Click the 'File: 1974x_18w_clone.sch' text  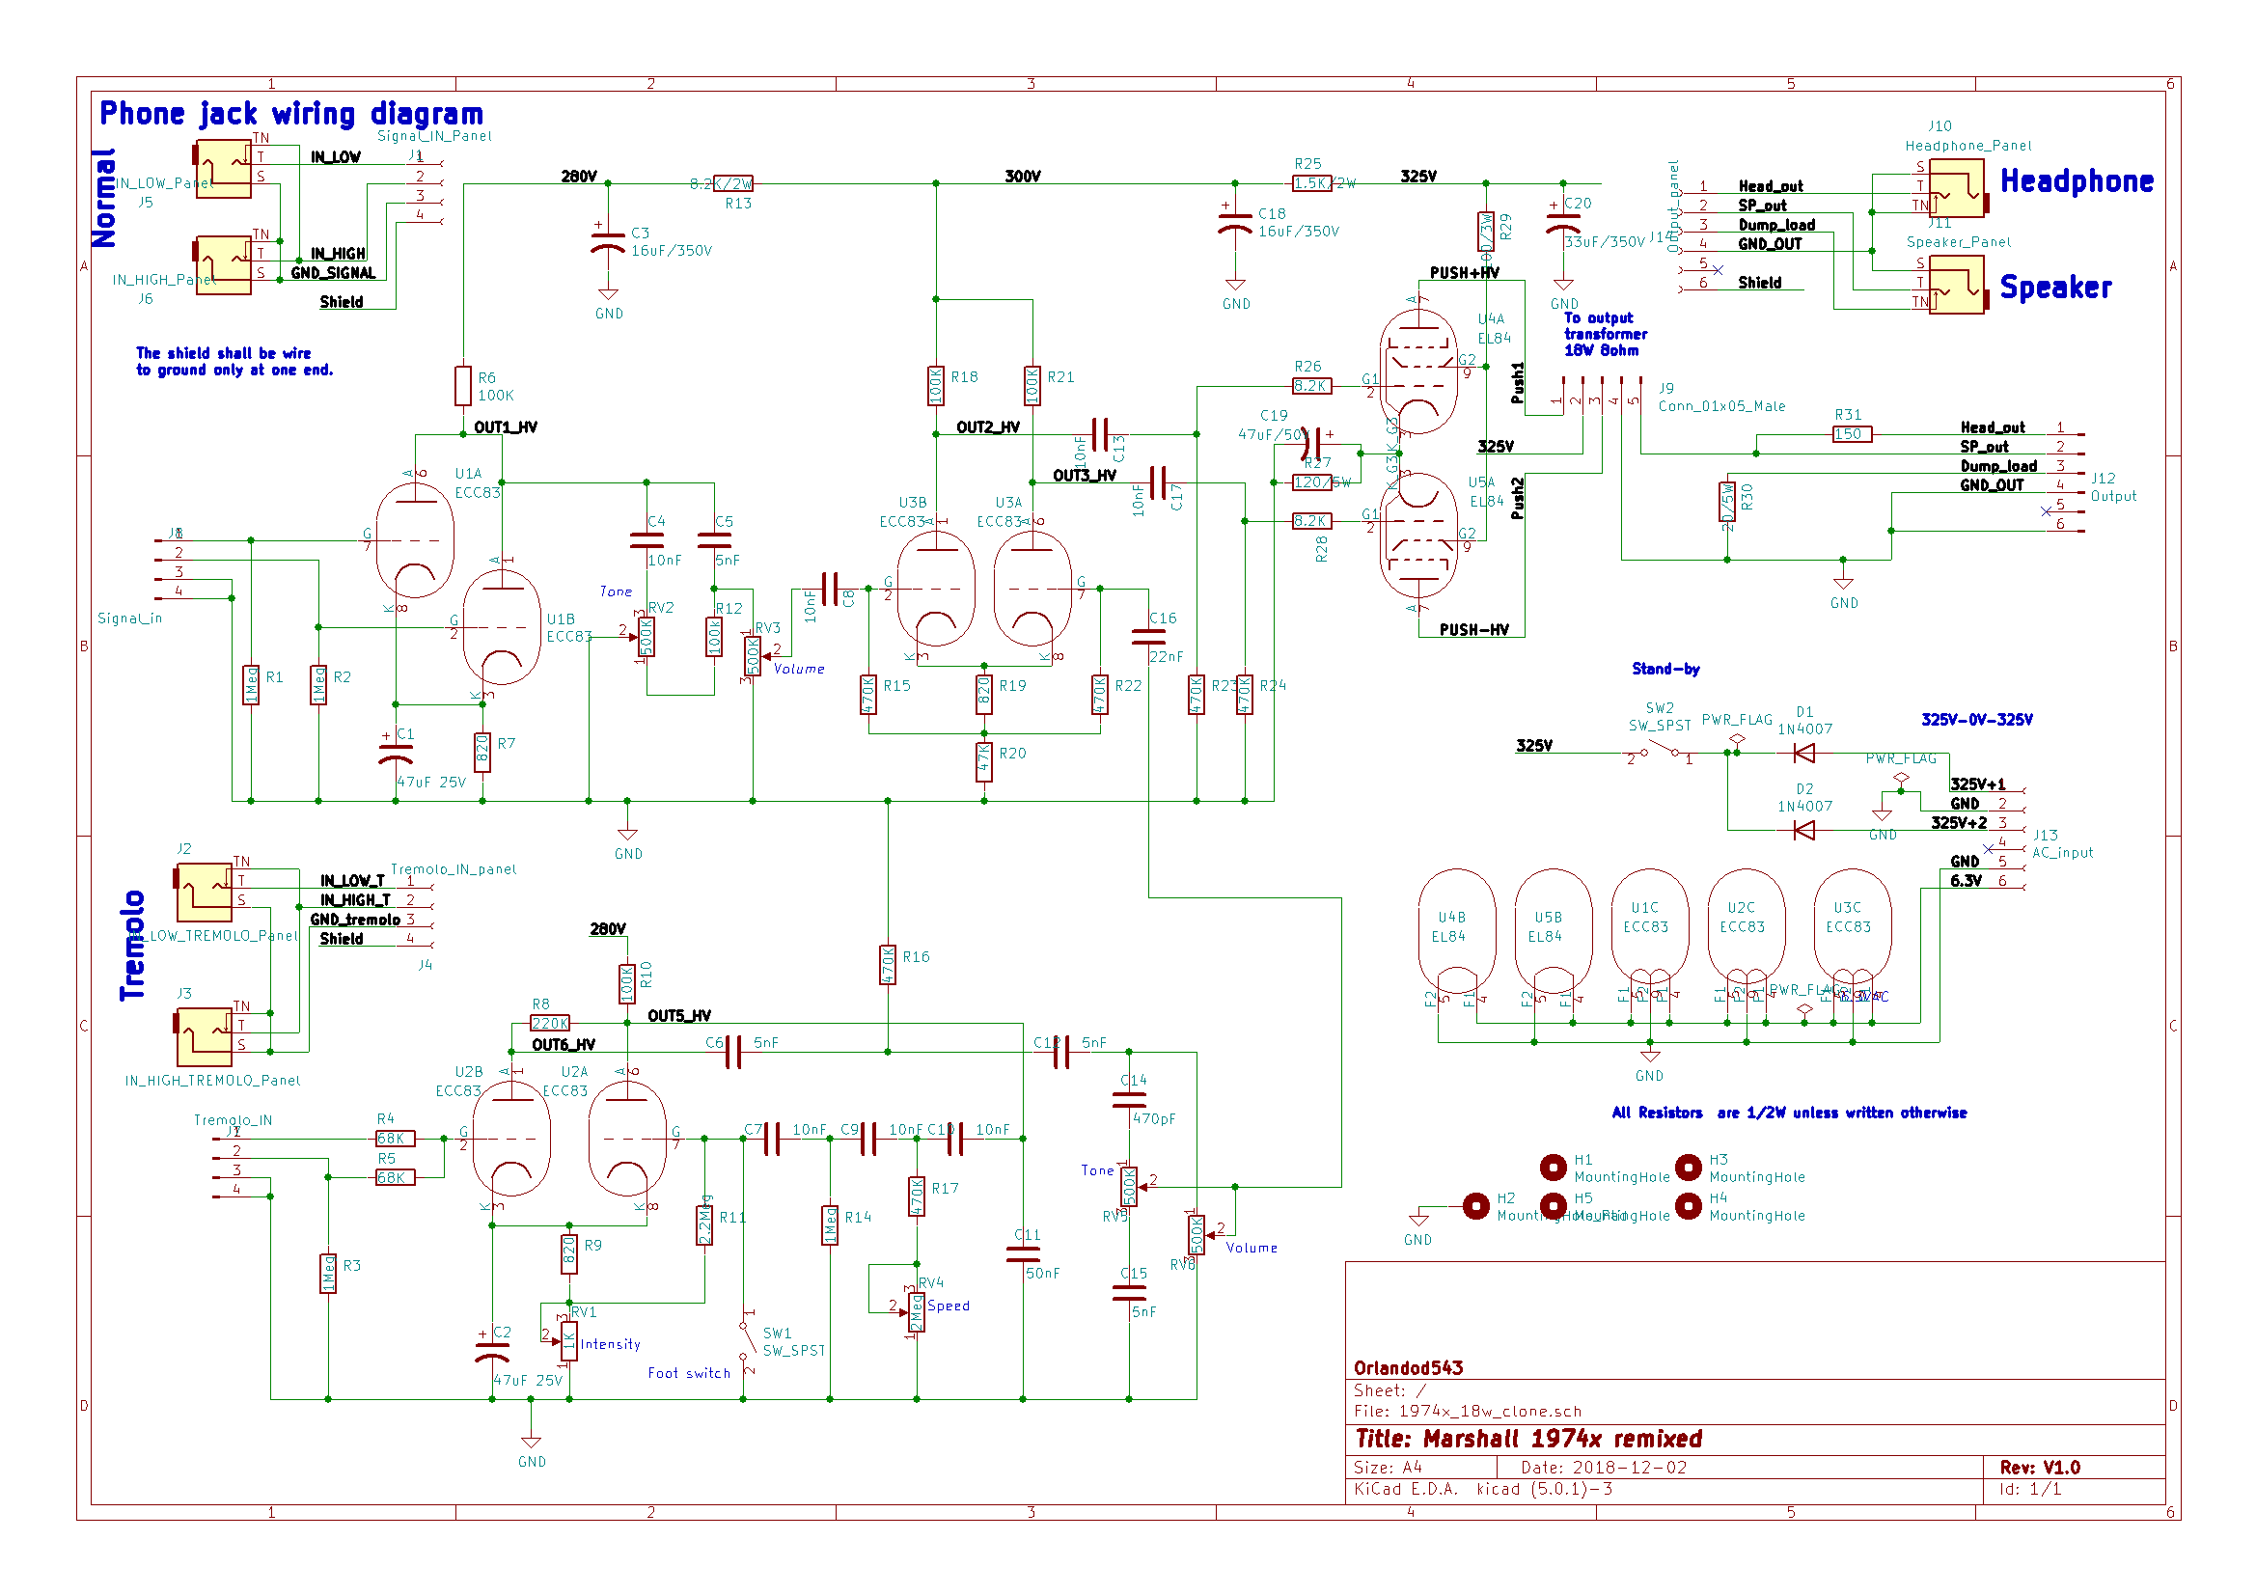pyautogui.click(x=1468, y=1413)
